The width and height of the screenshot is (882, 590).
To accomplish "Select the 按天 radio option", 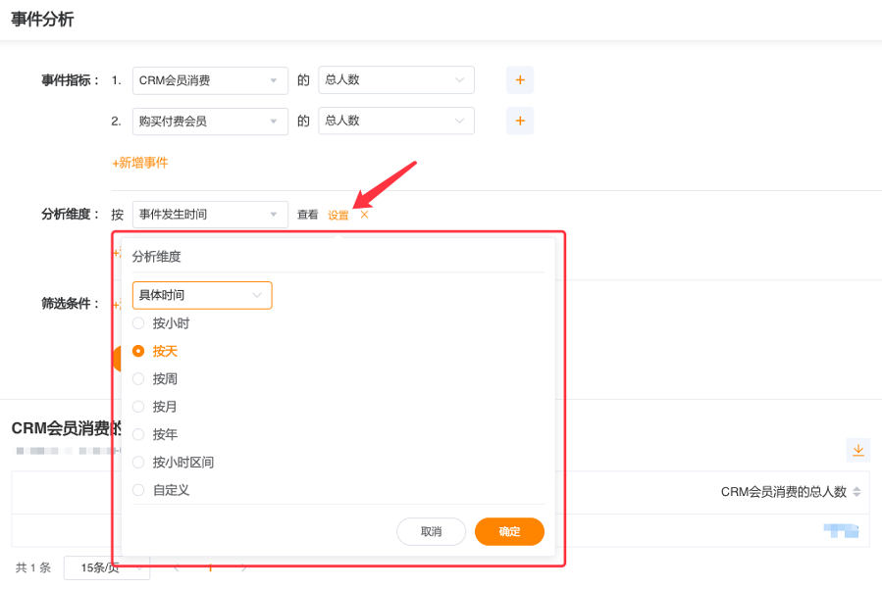I will click(138, 351).
